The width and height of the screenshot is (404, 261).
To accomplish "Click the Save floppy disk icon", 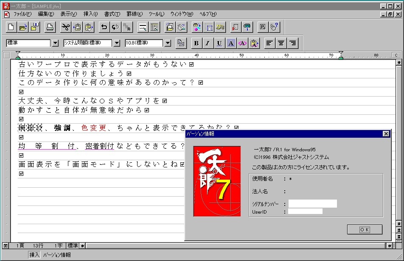I will tap(35, 28).
